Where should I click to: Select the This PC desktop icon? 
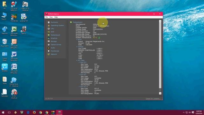[x=4, y=16]
